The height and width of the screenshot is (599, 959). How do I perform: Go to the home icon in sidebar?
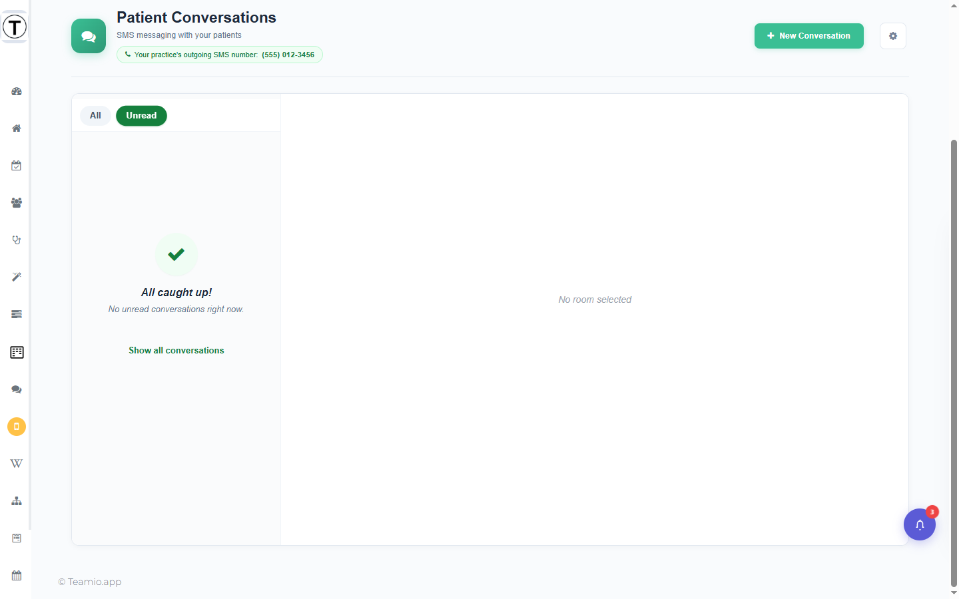[x=17, y=128]
